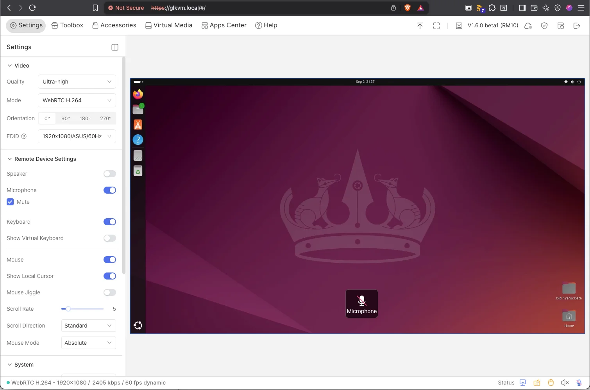This screenshot has height=390, width=590.
Task: Click the Microphone muted overlay popup
Action: 362,304
